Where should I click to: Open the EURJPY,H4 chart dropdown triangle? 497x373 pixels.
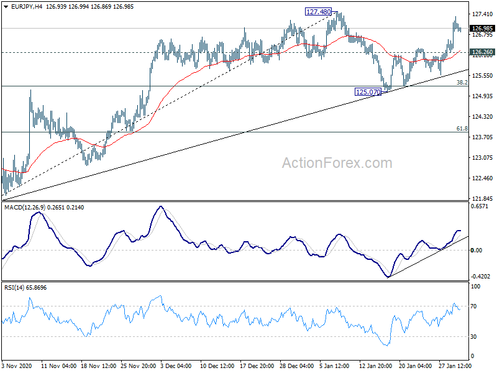coord(6,7)
